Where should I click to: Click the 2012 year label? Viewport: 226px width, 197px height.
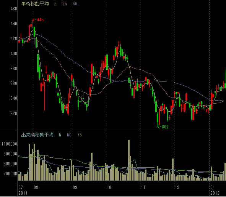point(215,193)
